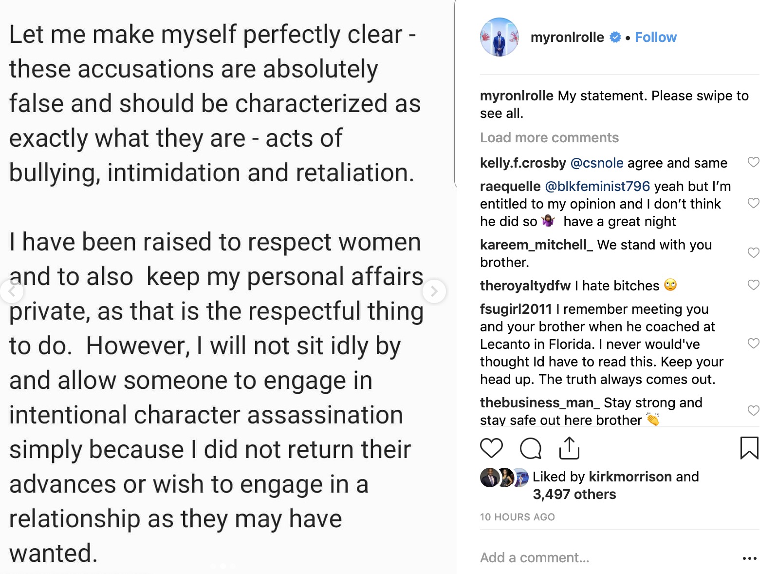Like fsugirl2011's comment heart

[753, 344]
